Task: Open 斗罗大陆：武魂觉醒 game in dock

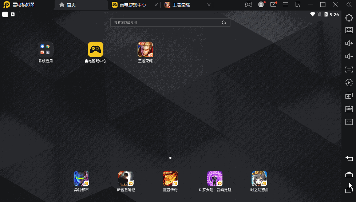Action: (215, 179)
